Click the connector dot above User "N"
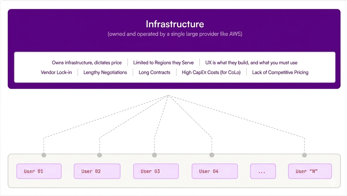This screenshot has width=347, height=196. point(304,155)
